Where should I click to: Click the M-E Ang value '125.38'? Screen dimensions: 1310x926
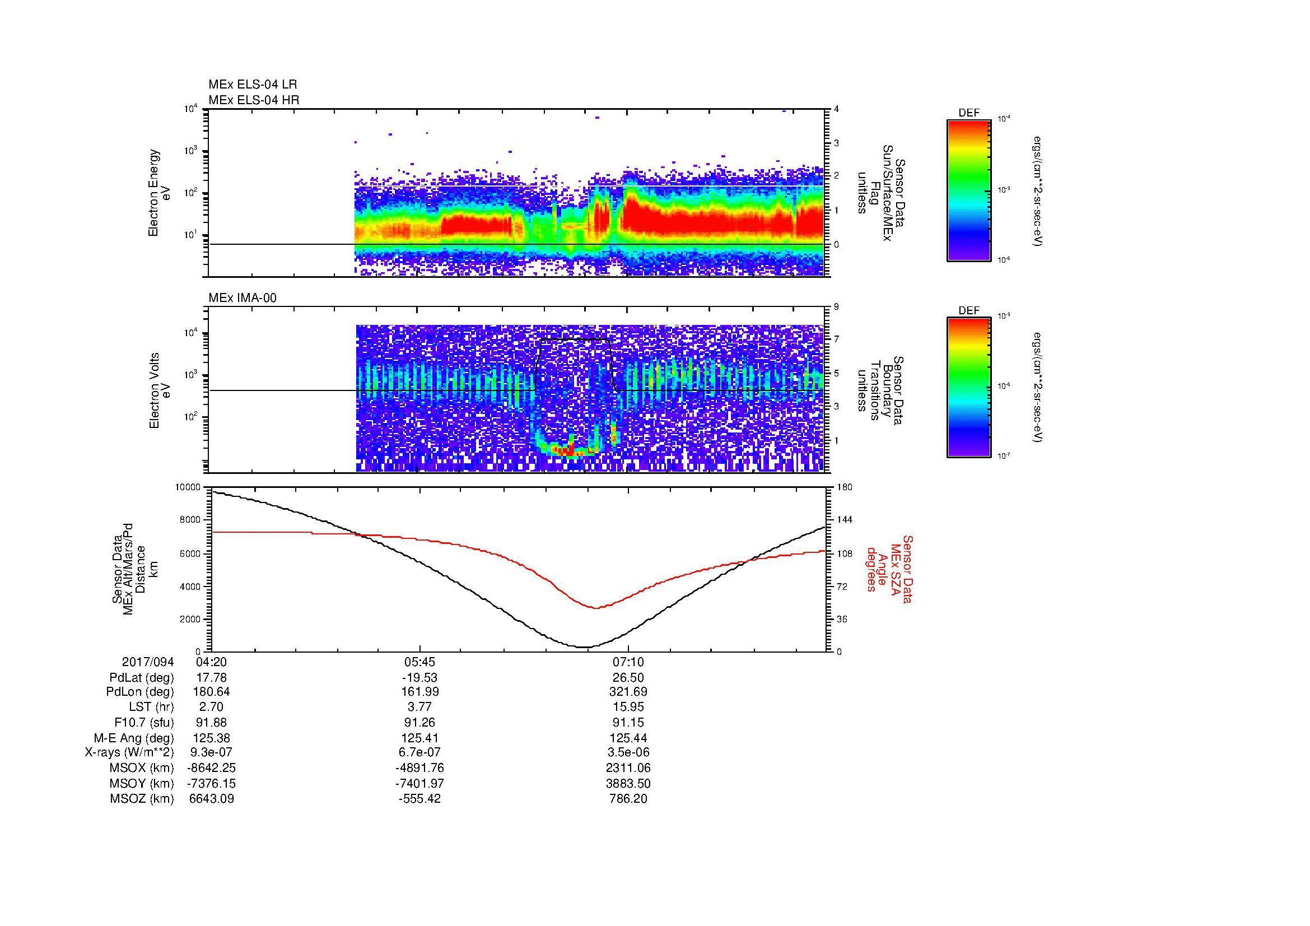click(x=211, y=738)
